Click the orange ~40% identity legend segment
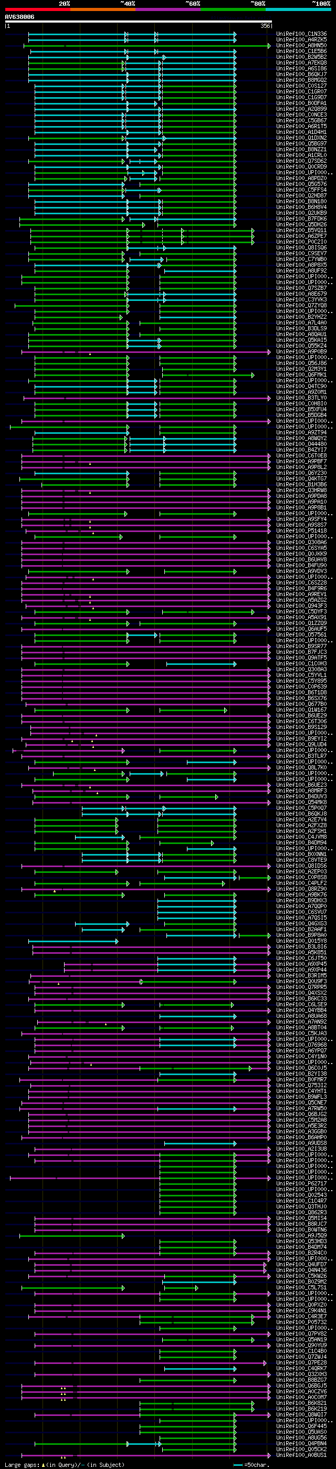Viewport: 336px width, 1469px height. point(103,9)
